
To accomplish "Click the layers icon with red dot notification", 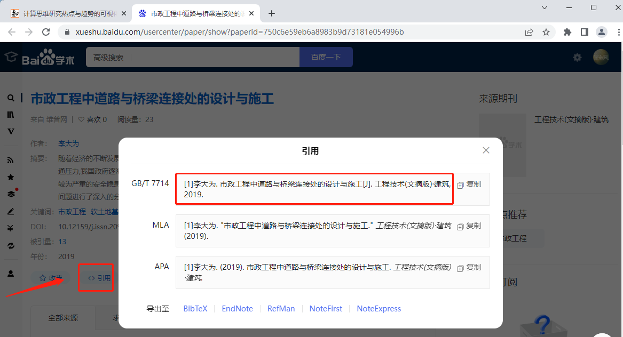I will tap(11, 193).
